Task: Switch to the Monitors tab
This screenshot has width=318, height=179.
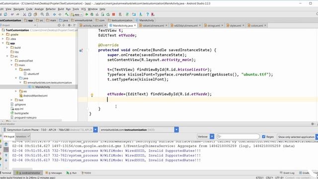Action: pyautogui.click(x=23, y=137)
